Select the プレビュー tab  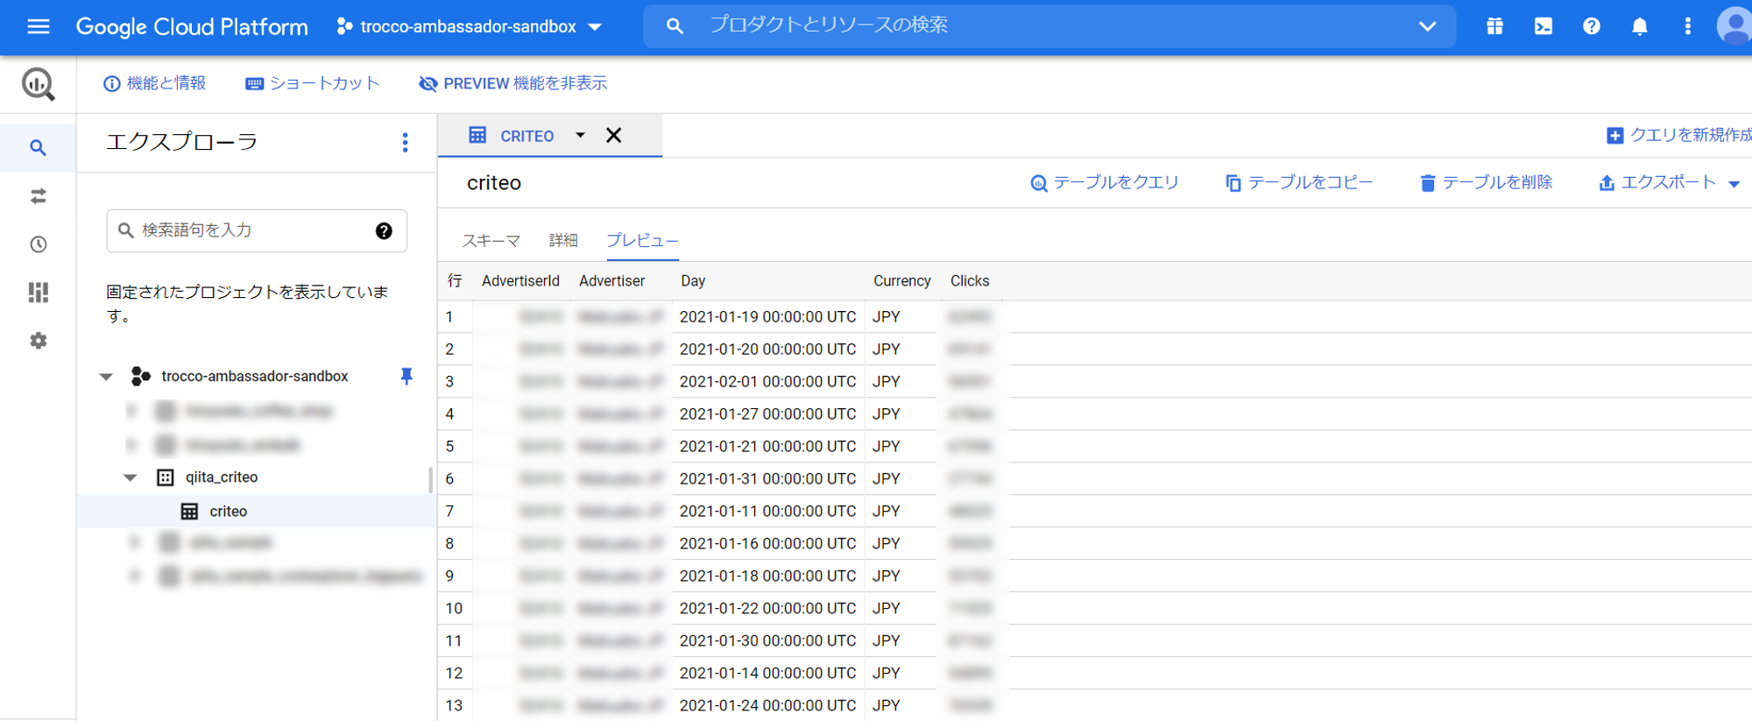(x=642, y=240)
